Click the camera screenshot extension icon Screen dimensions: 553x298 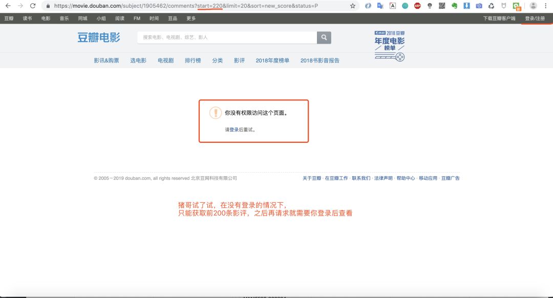479,6
